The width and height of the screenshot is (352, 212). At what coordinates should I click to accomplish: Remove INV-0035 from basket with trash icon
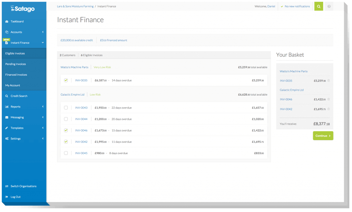[328, 80]
